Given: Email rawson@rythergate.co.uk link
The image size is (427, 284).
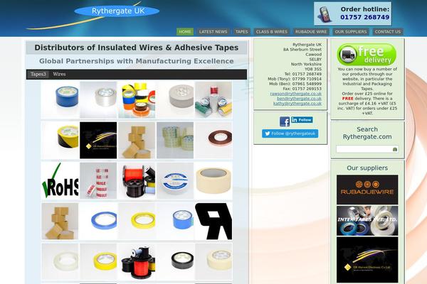Looking at the screenshot, I should point(296,94).
